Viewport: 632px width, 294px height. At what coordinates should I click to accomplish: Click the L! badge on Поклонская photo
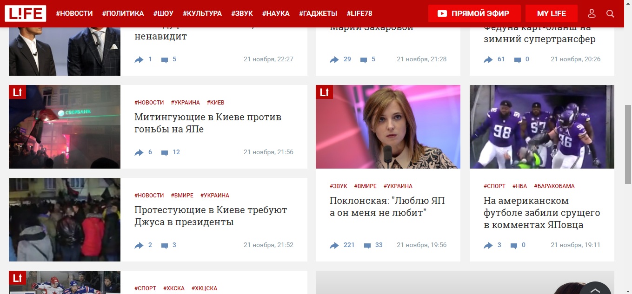coord(324,92)
